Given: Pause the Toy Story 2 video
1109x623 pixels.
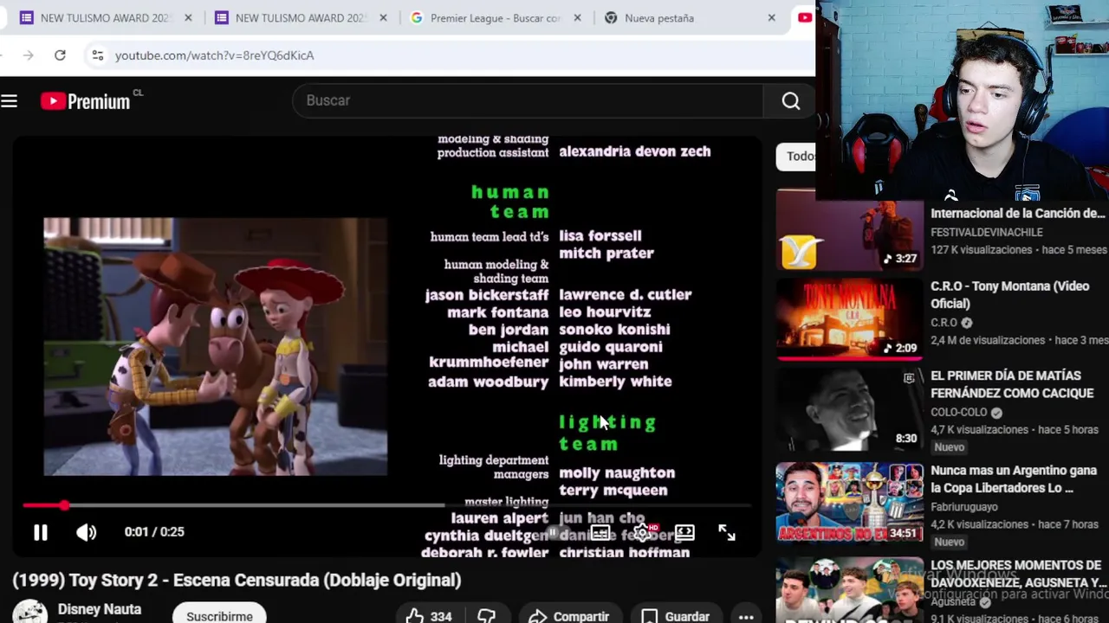Looking at the screenshot, I should 41,532.
